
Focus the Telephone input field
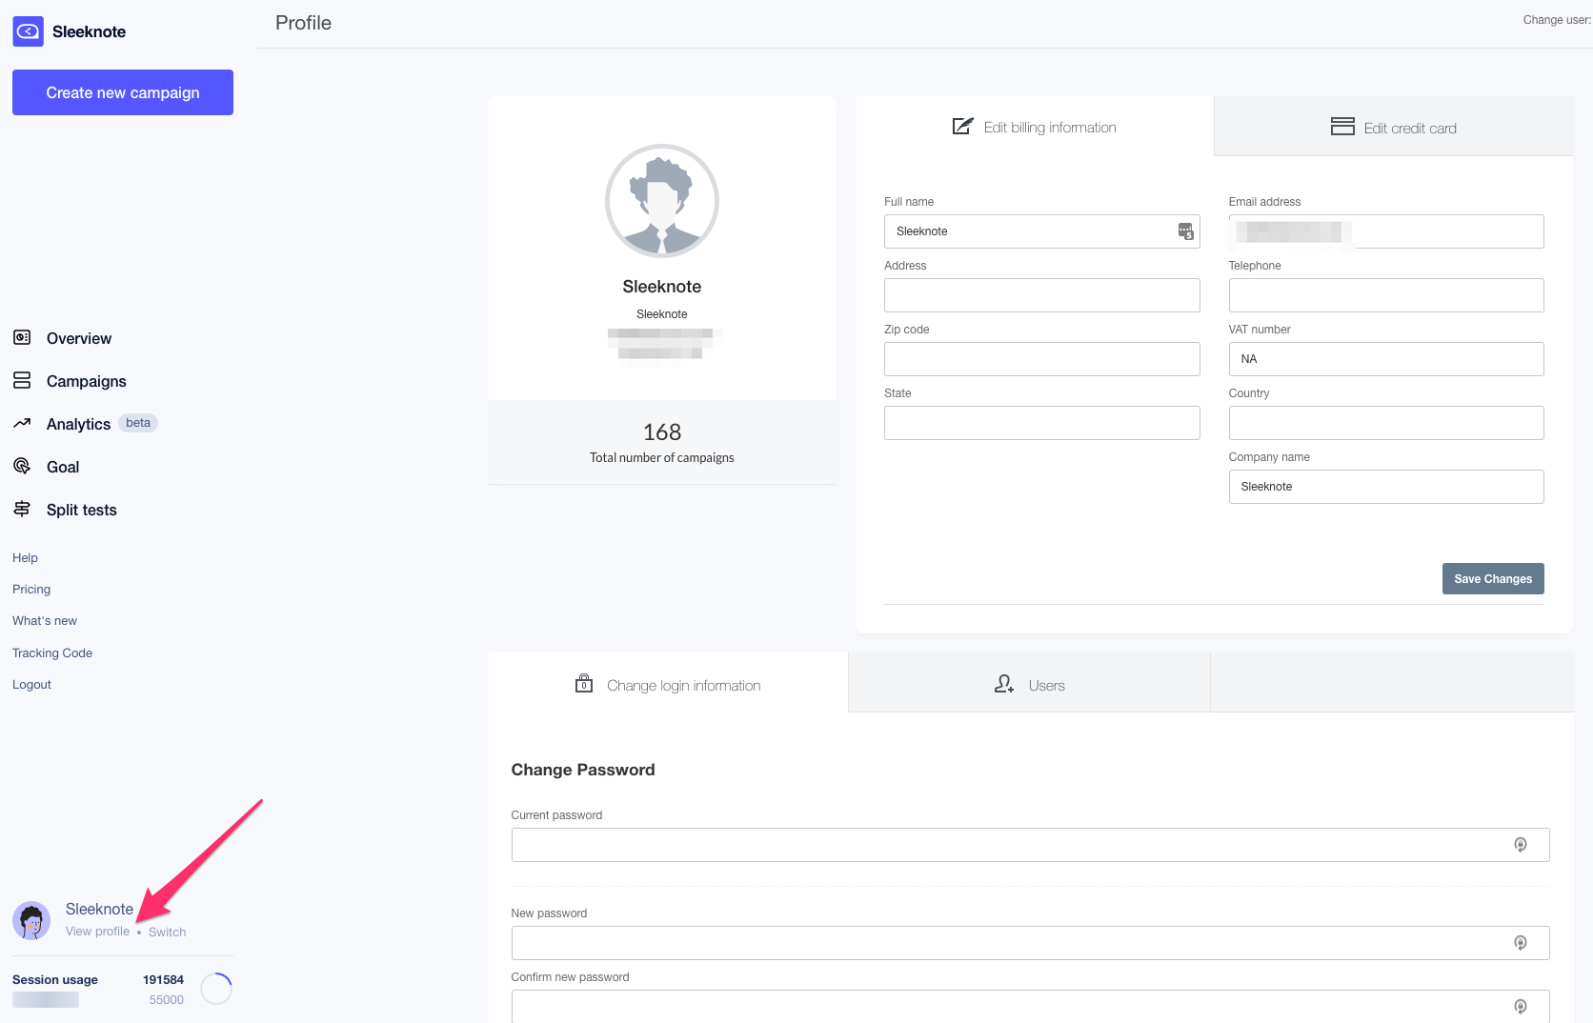coord(1386,295)
